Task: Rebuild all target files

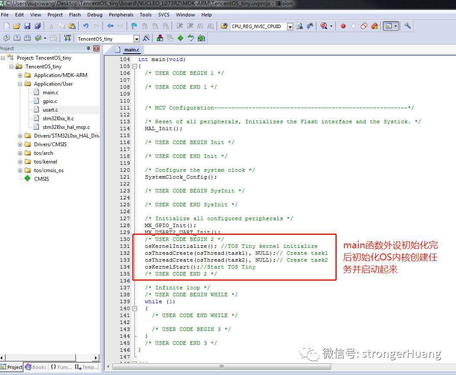Action: pos(28,38)
